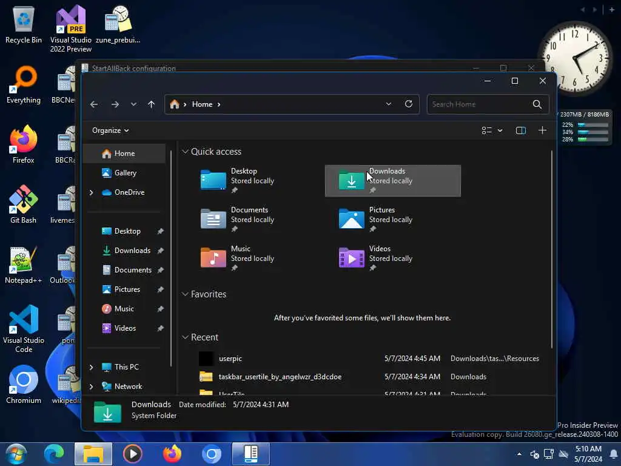This screenshot has height=466, width=621.
Task: Select the Recycle Bin desktop icon
Action: (24, 24)
